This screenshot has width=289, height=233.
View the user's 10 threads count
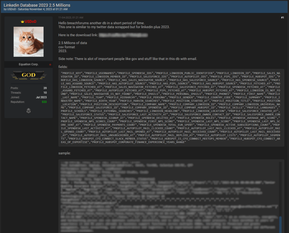pos(45,93)
